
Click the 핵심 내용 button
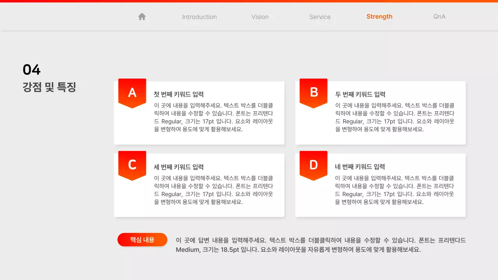click(x=142, y=240)
